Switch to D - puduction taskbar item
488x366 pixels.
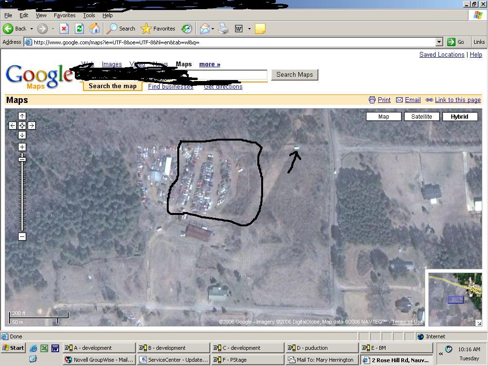323,348
